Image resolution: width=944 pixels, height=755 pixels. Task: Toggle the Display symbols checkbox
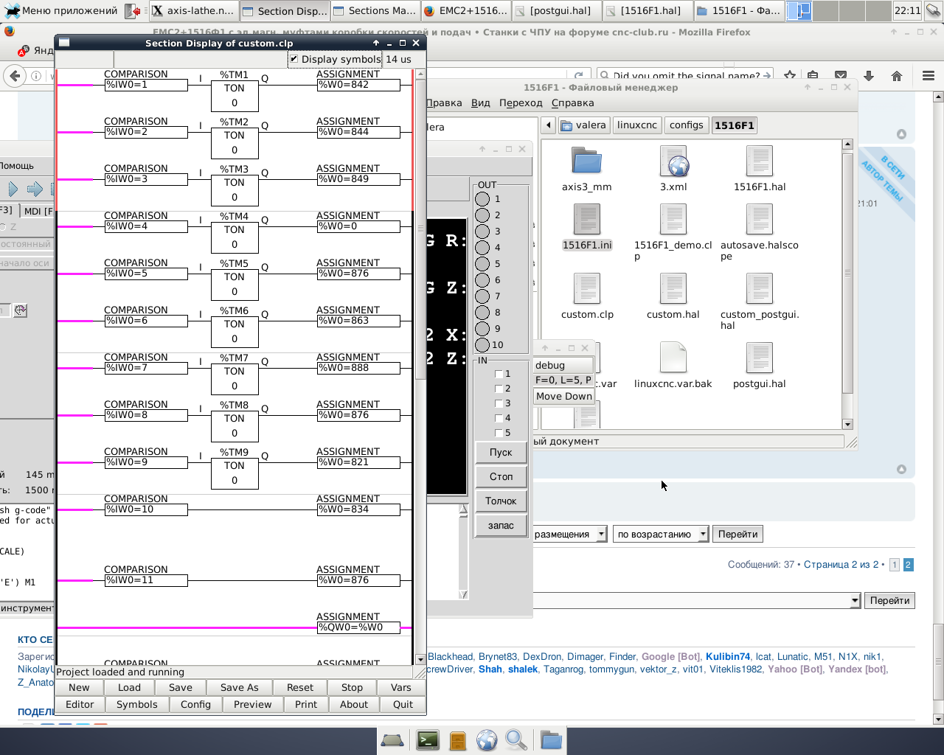point(294,59)
